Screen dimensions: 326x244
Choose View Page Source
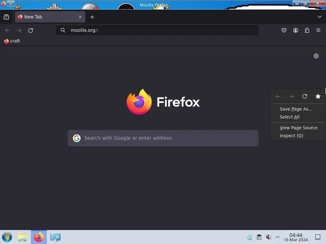298,128
